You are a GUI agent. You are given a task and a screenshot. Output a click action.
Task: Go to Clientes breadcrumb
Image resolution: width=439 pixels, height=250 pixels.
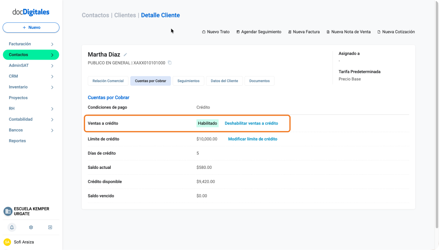[x=125, y=15]
